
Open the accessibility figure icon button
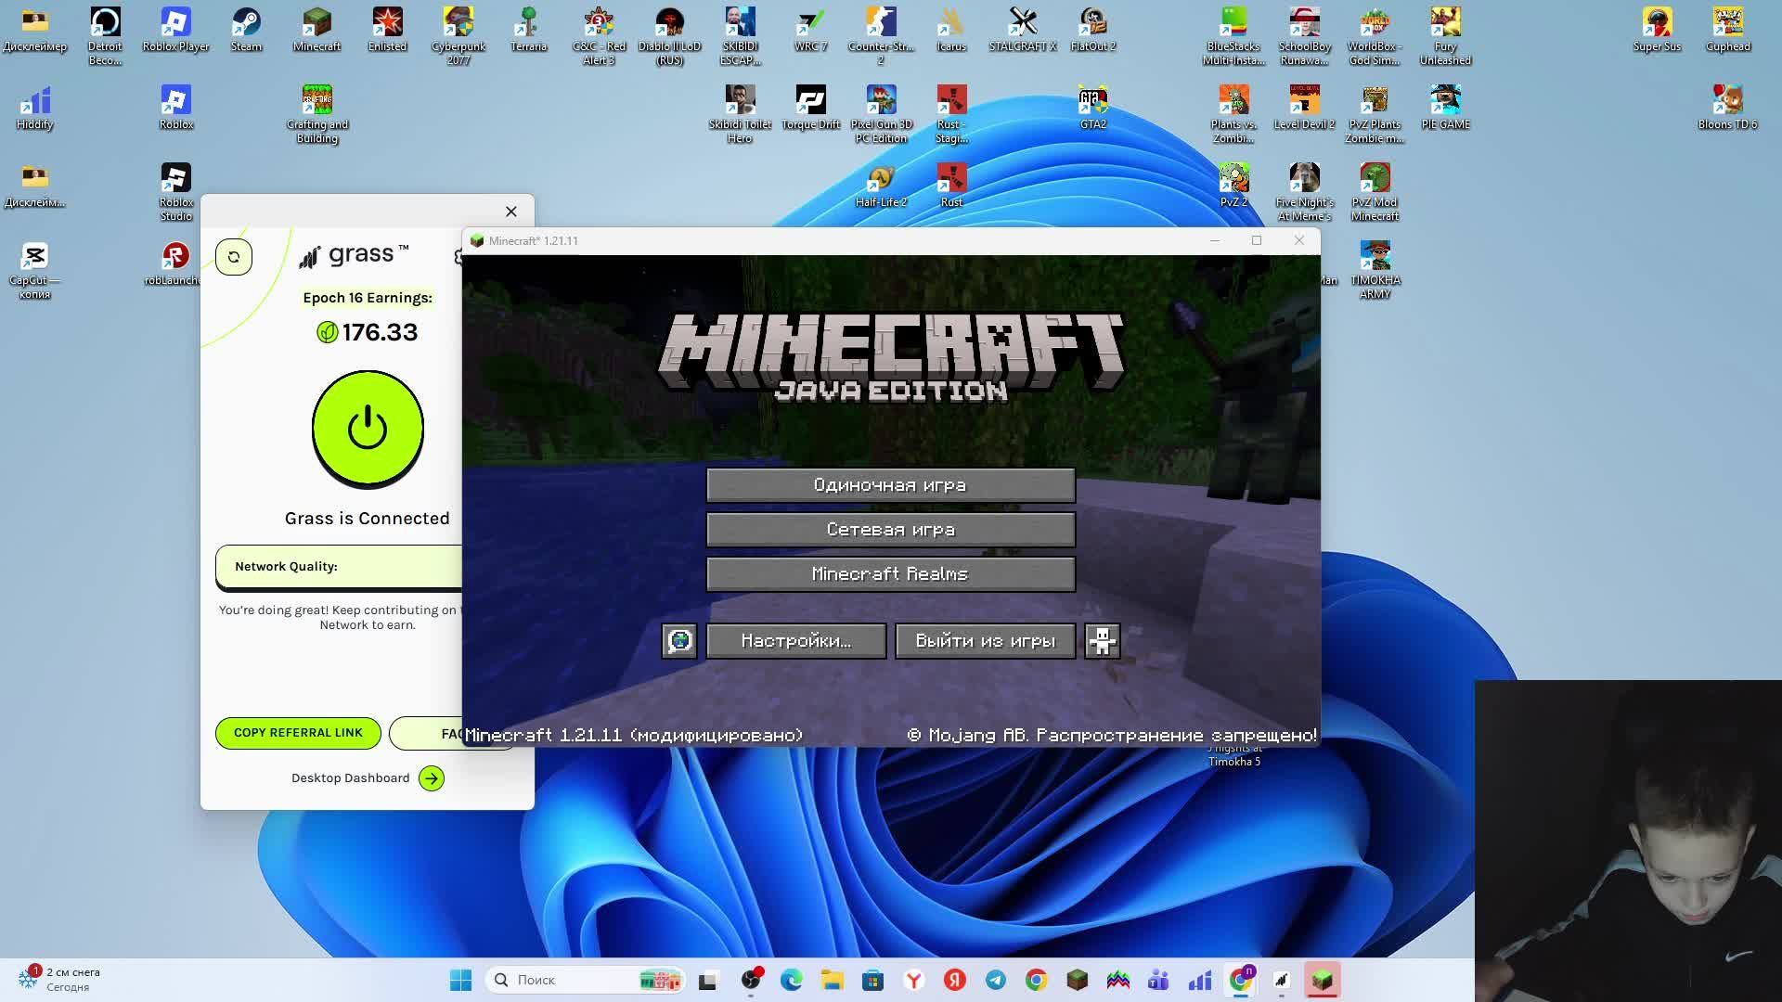click(1102, 641)
